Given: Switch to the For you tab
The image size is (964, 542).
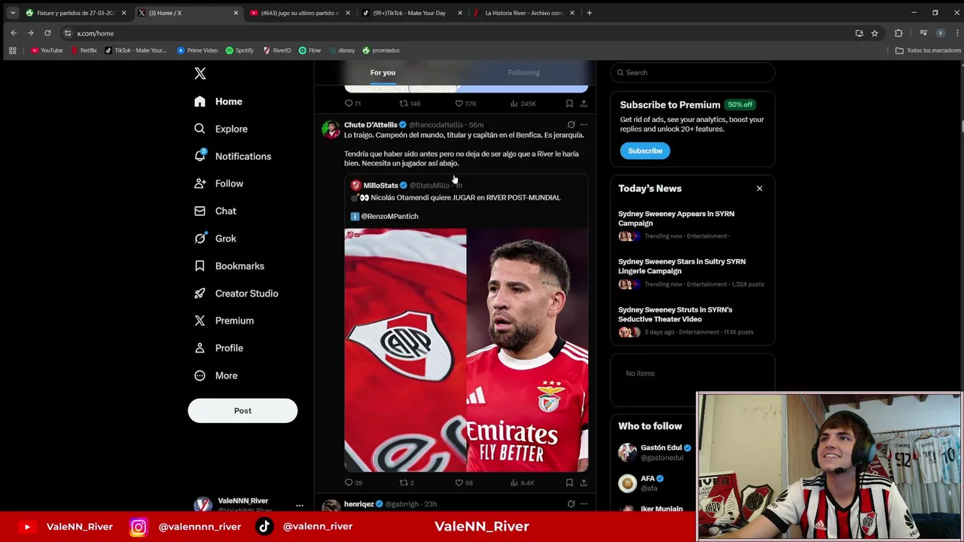Looking at the screenshot, I should (x=383, y=72).
